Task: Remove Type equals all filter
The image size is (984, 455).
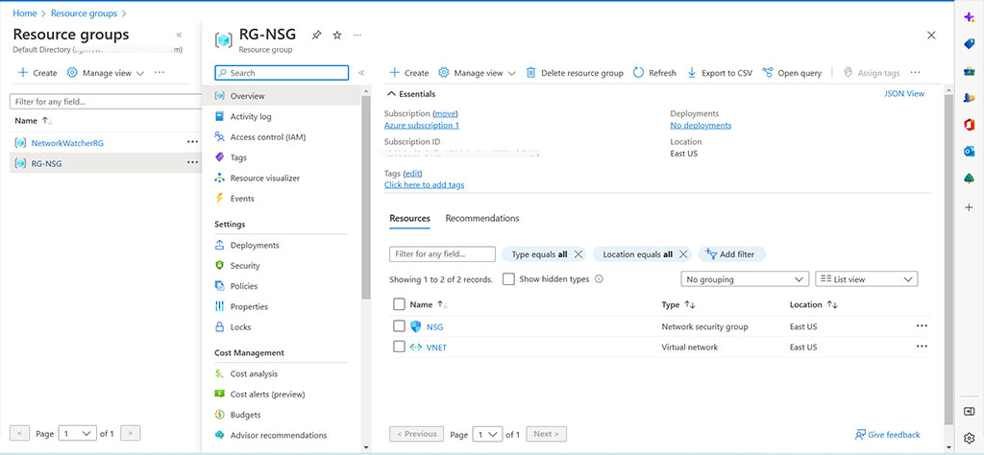Action: pos(578,254)
